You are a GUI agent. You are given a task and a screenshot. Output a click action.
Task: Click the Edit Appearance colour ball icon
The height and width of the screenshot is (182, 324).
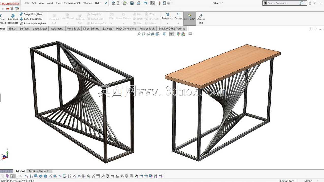pos(179,34)
